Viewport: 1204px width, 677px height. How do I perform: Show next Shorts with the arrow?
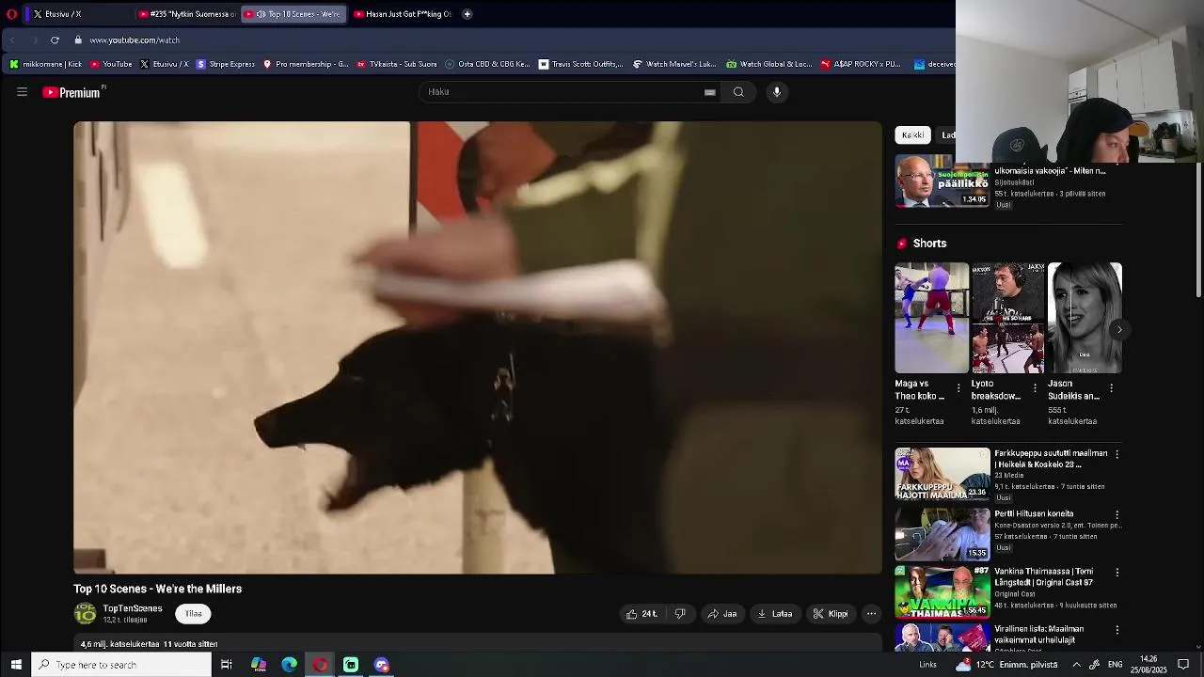(1118, 329)
